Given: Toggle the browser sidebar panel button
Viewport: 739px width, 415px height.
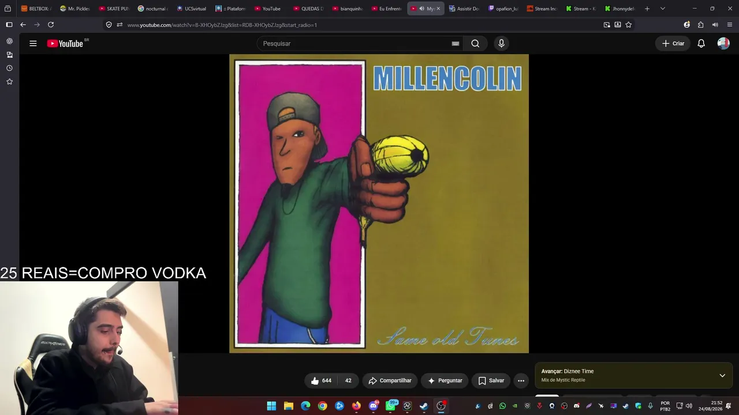Looking at the screenshot, I should point(9,25).
